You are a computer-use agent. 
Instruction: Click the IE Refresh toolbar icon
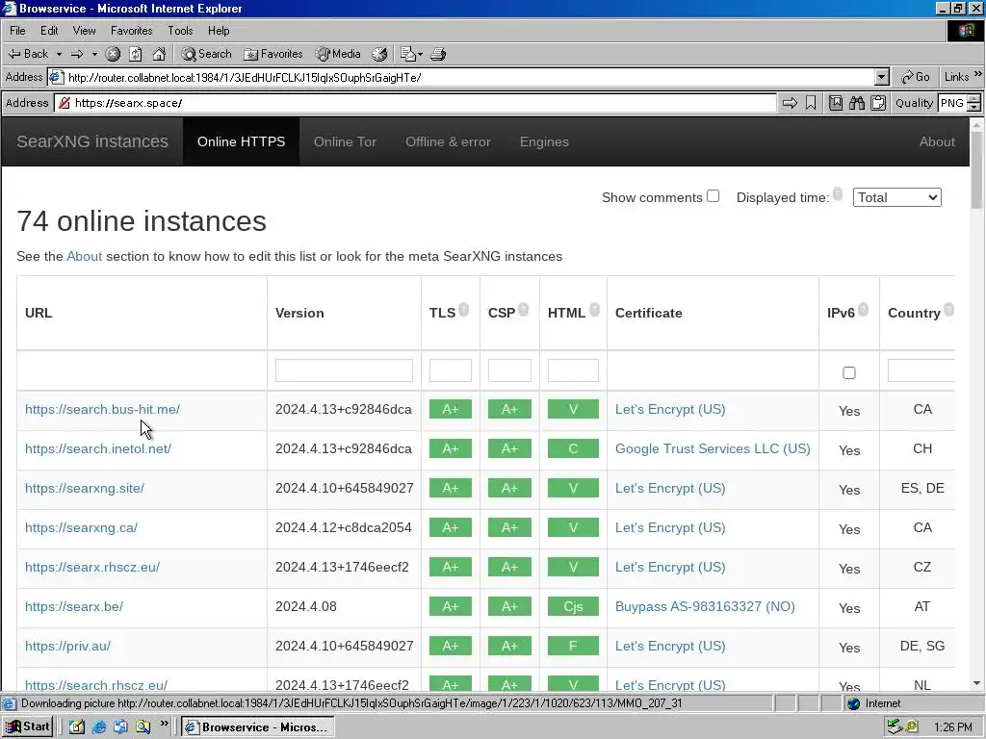coord(136,54)
